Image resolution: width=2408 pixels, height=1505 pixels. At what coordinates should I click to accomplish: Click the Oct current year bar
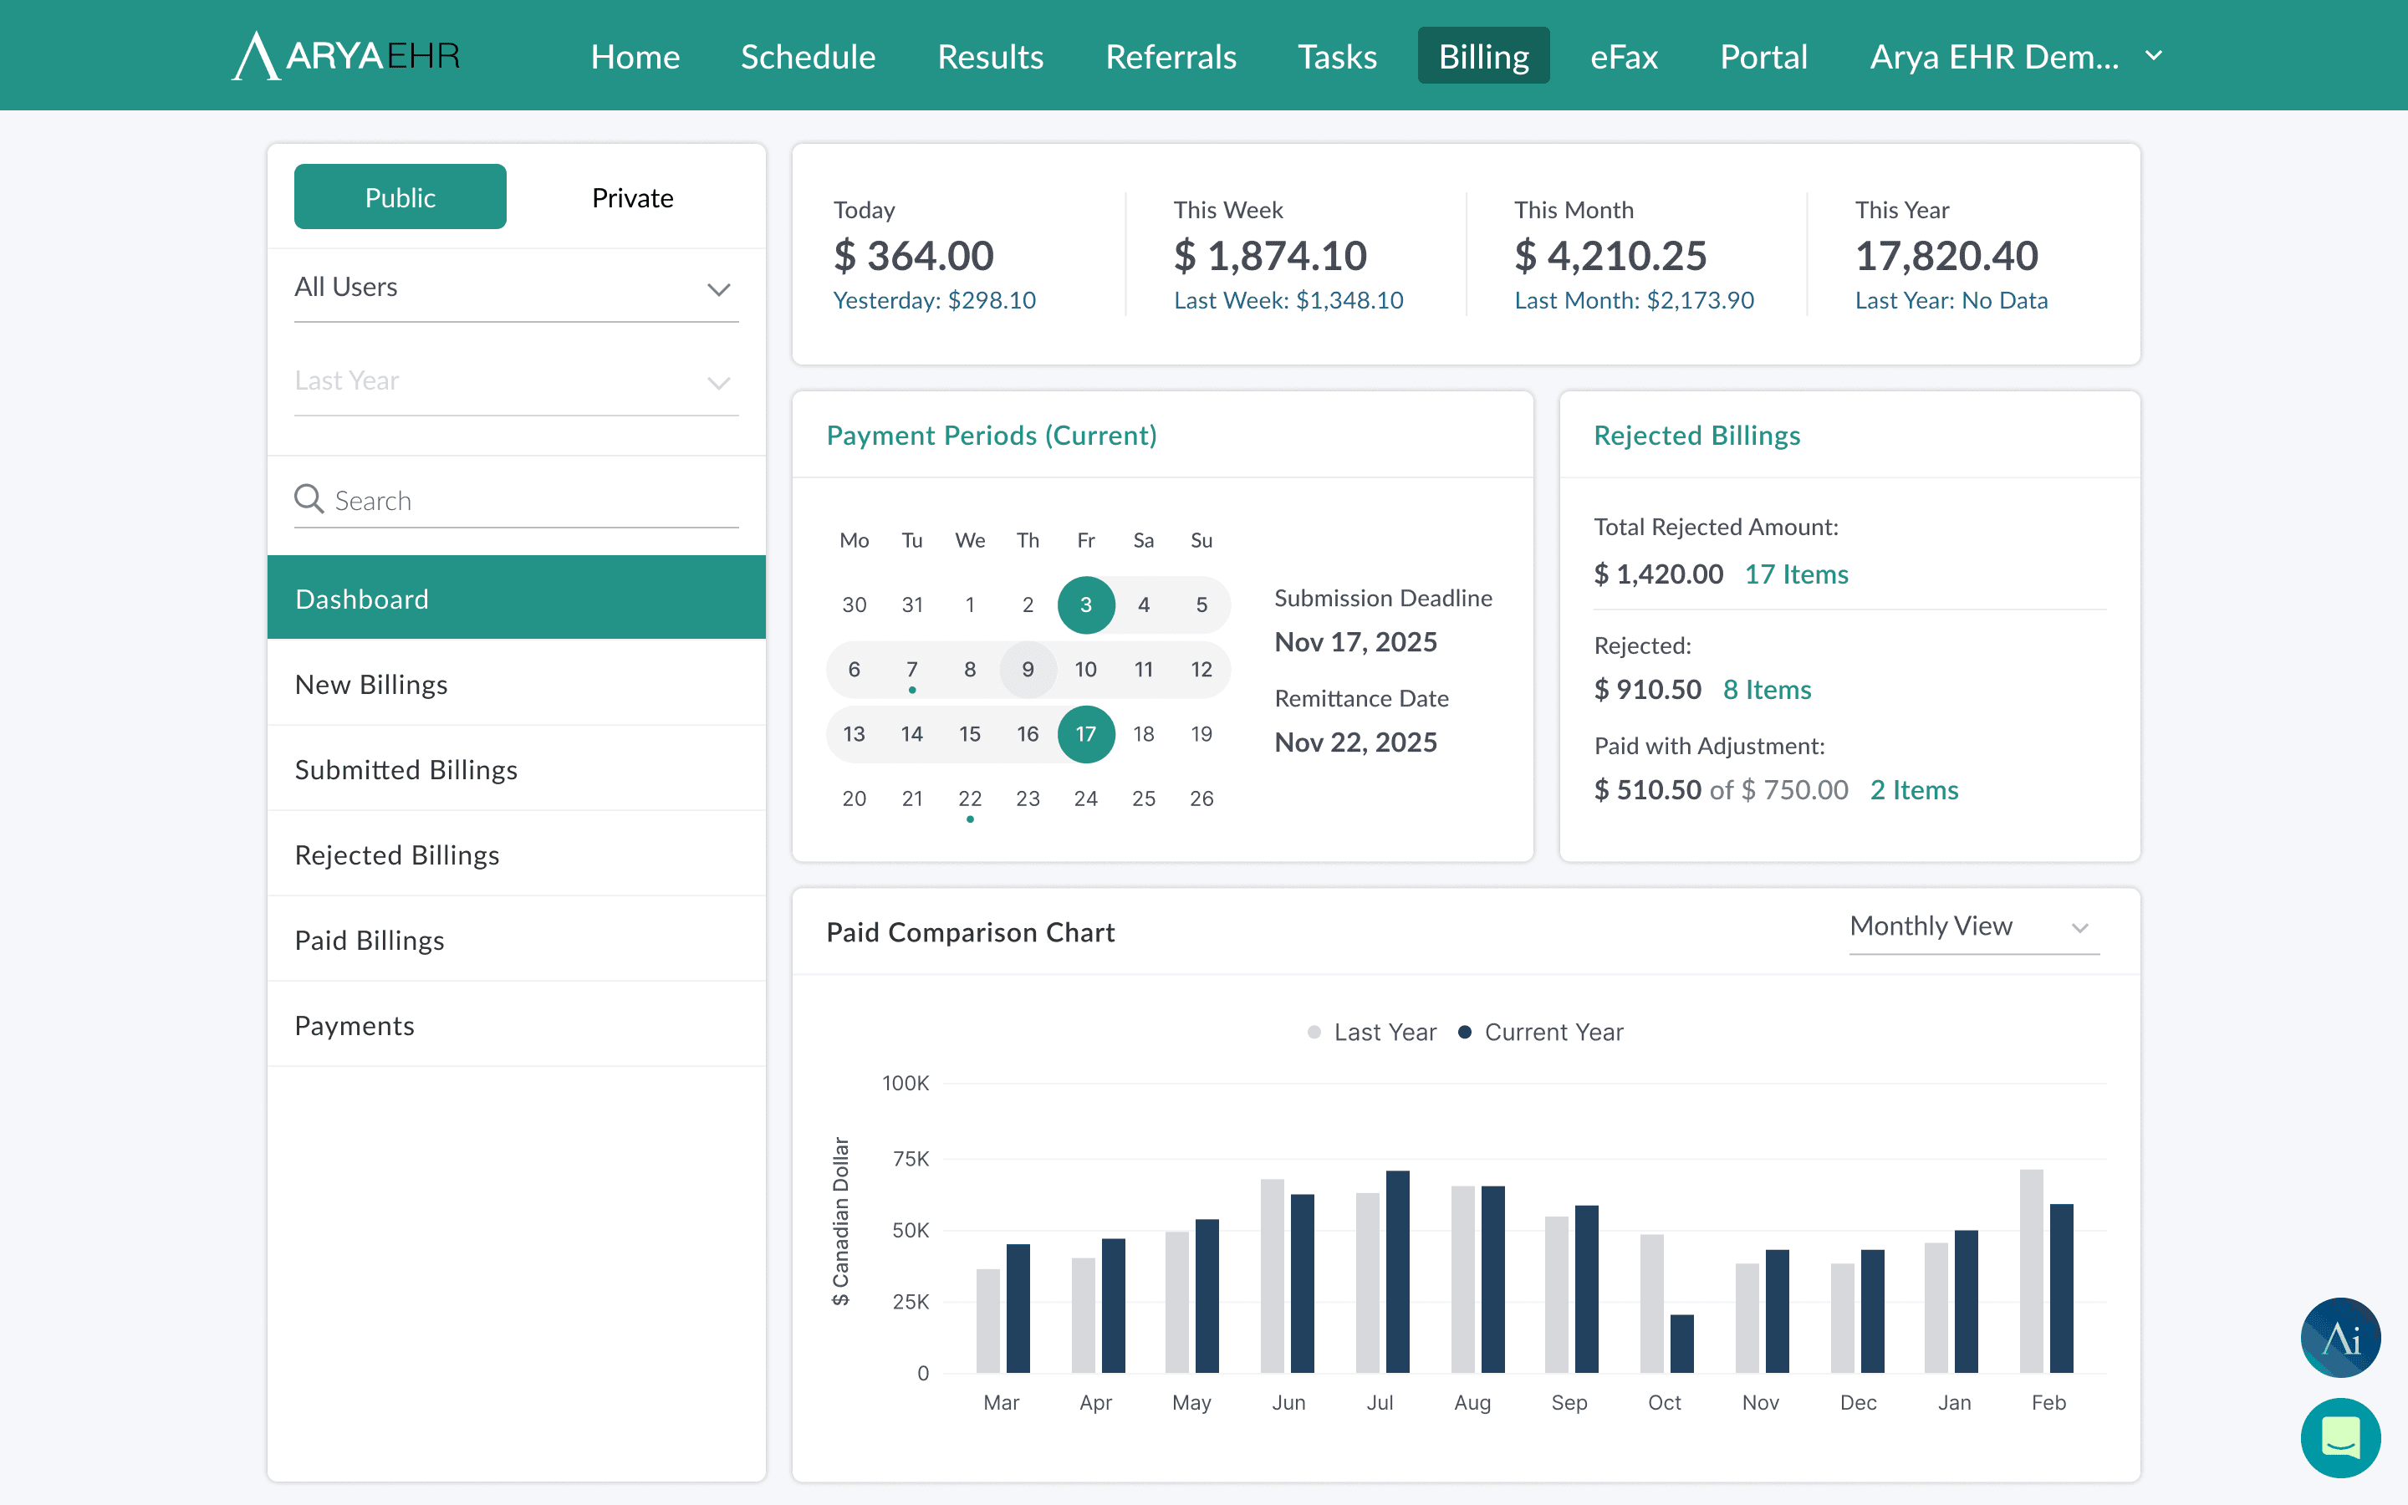coord(1681,1344)
